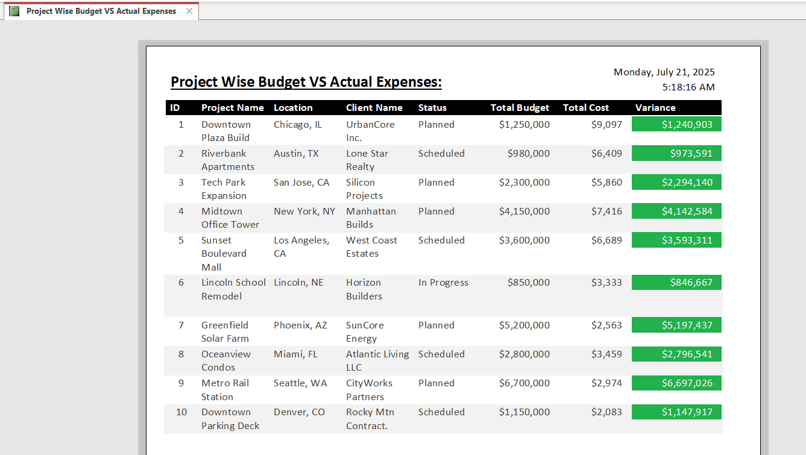Select Metro Rail Station project name
Viewport: 806px width, 455px height.
tap(225, 390)
